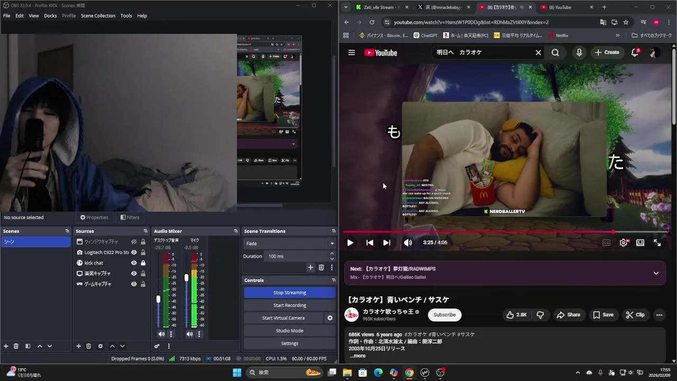Clear the YouTube search box text

point(538,52)
